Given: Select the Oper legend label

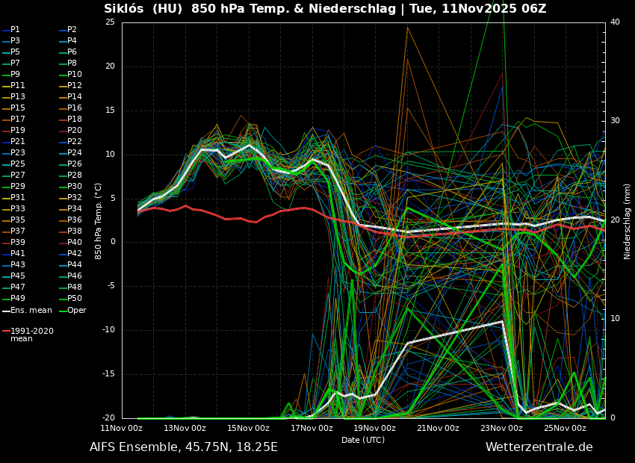Looking at the screenshot, I should [77, 311].
